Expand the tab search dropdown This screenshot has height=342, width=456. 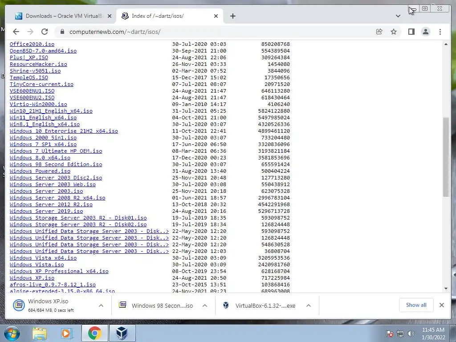point(398,16)
